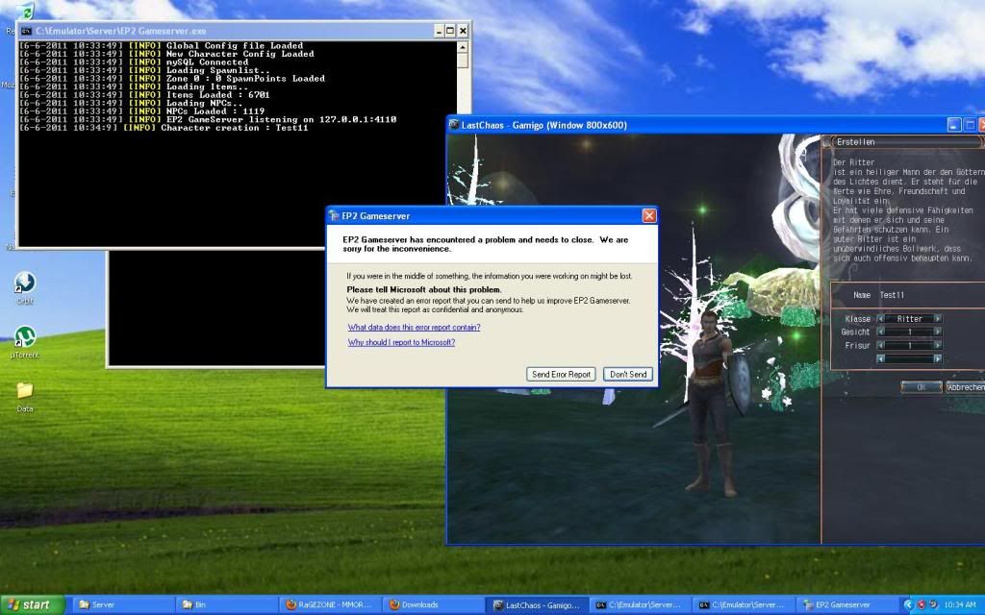
Task: Click the Klasse value 'Ritter'
Action: [x=910, y=319]
